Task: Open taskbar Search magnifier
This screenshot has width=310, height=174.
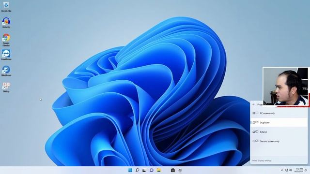Action: click(137, 170)
